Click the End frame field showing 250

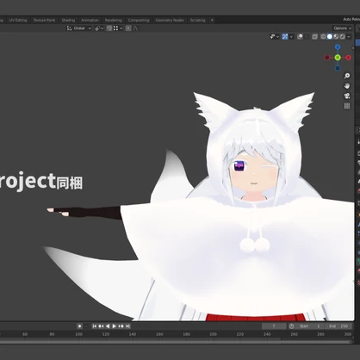338,326
